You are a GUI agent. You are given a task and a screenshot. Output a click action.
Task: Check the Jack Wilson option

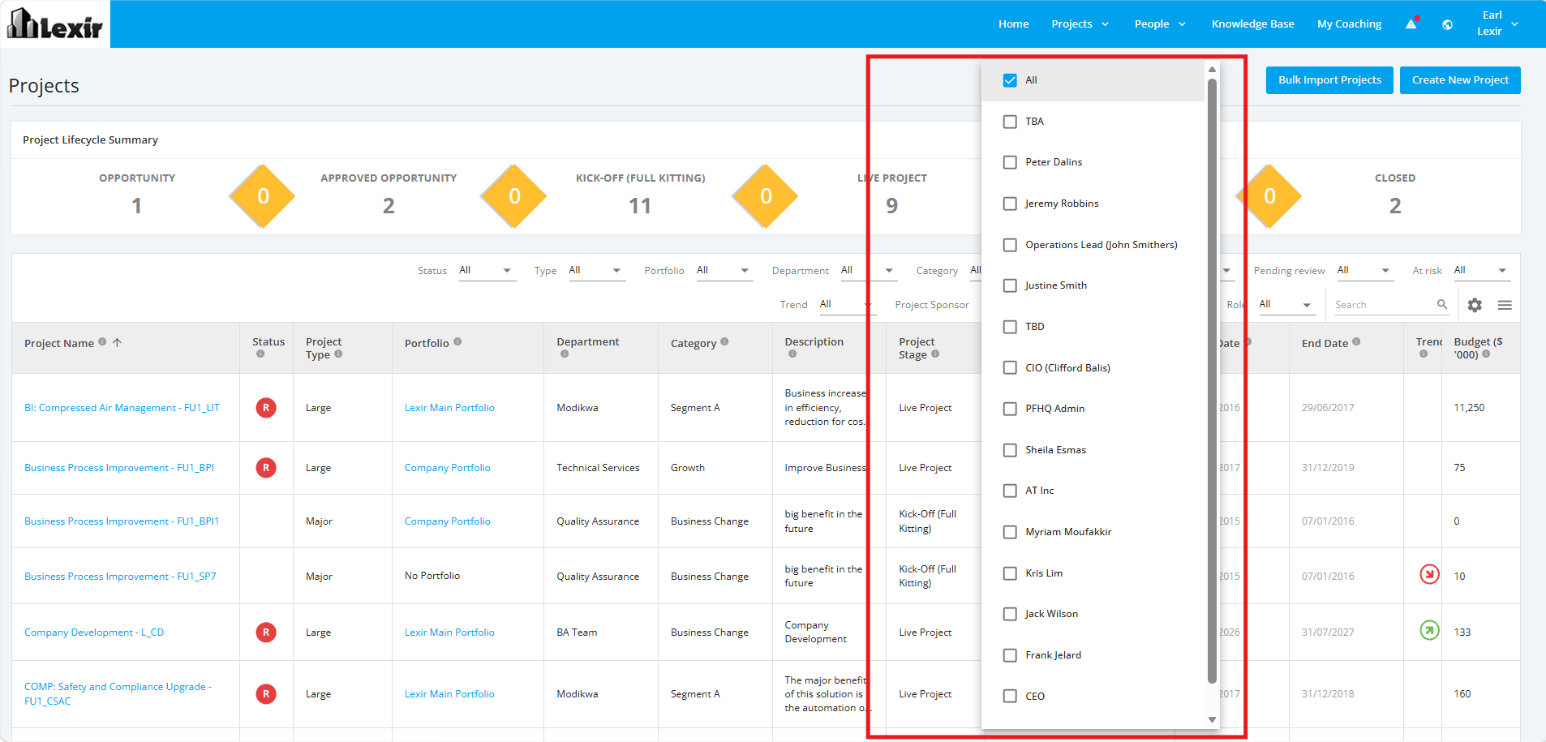point(1010,614)
